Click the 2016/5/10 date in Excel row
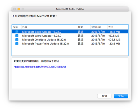 point(98,32)
